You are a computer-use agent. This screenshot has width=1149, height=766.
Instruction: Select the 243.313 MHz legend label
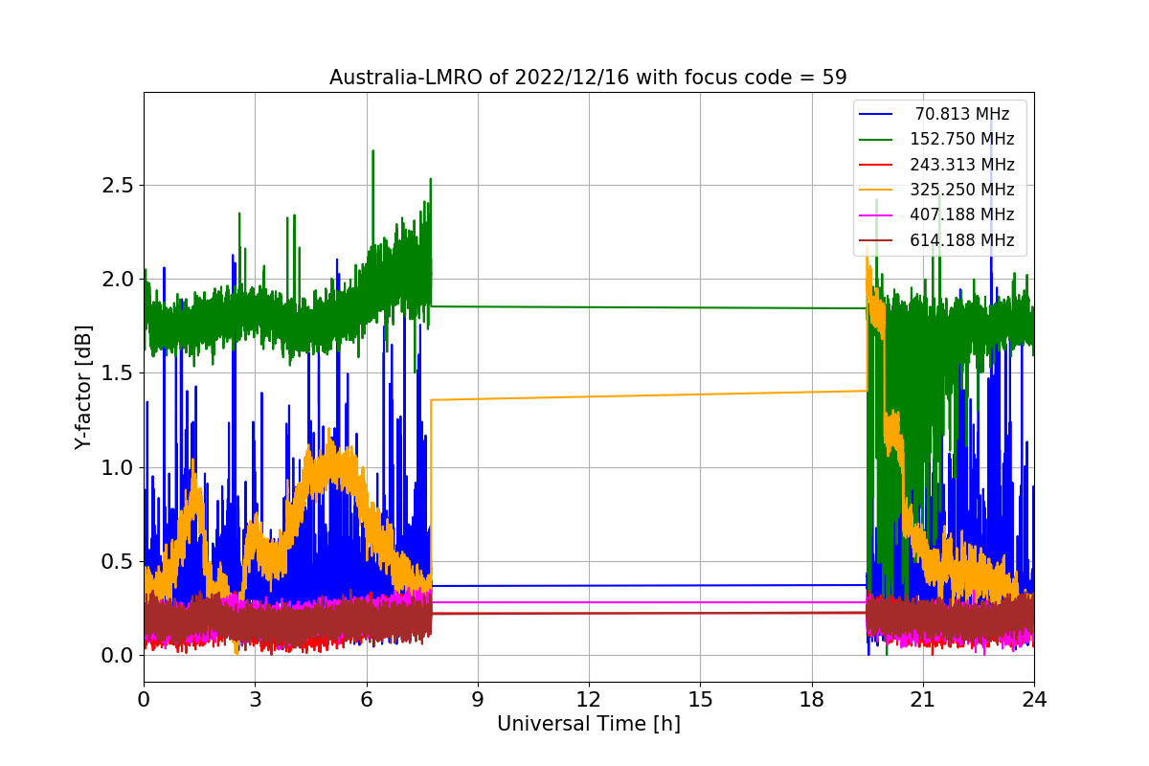point(962,165)
